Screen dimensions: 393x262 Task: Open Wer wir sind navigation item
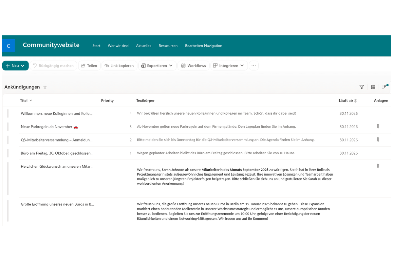pos(118,46)
